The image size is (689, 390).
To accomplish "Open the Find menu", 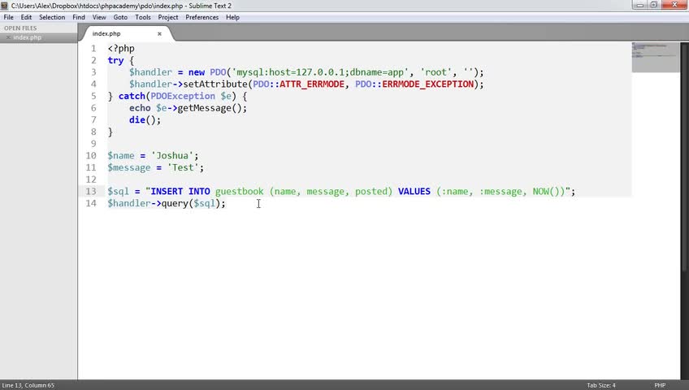I will [79, 17].
